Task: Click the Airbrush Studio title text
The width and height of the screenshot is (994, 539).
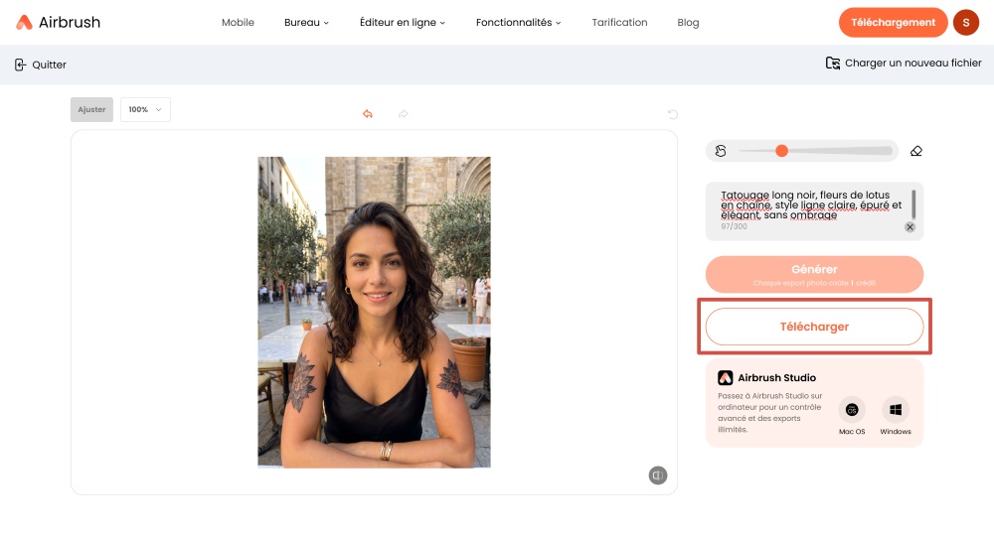Action: (776, 377)
